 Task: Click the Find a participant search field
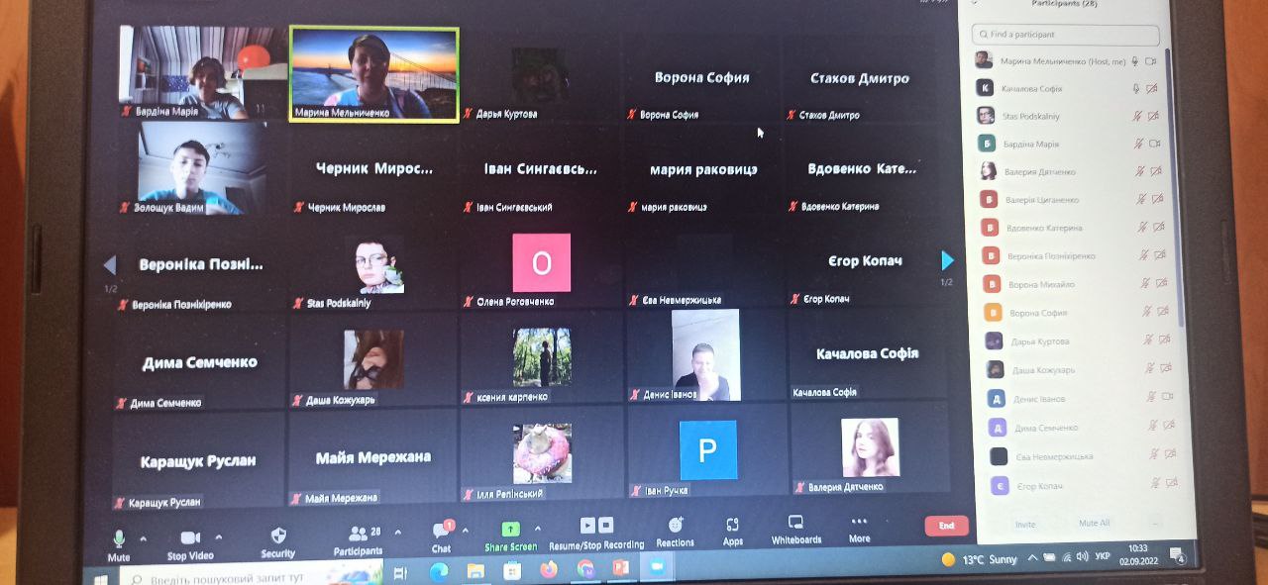(1065, 35)
